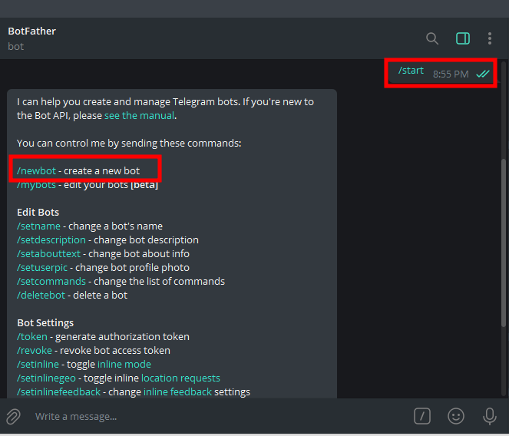Open the 'see the manual' link
The image size is (509, 436).
point(139,116)
